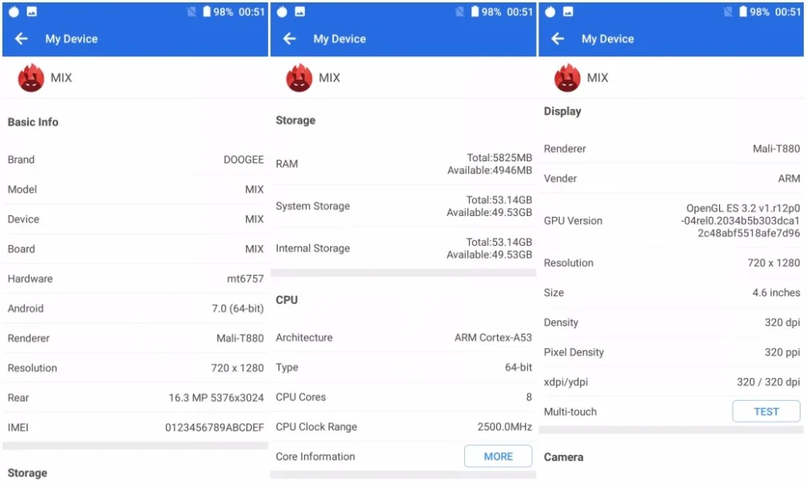This screenshot has width=807, height=487.
Task: Tap AnTuTu logo above the Storage heading with RAM
Action: 299,77
